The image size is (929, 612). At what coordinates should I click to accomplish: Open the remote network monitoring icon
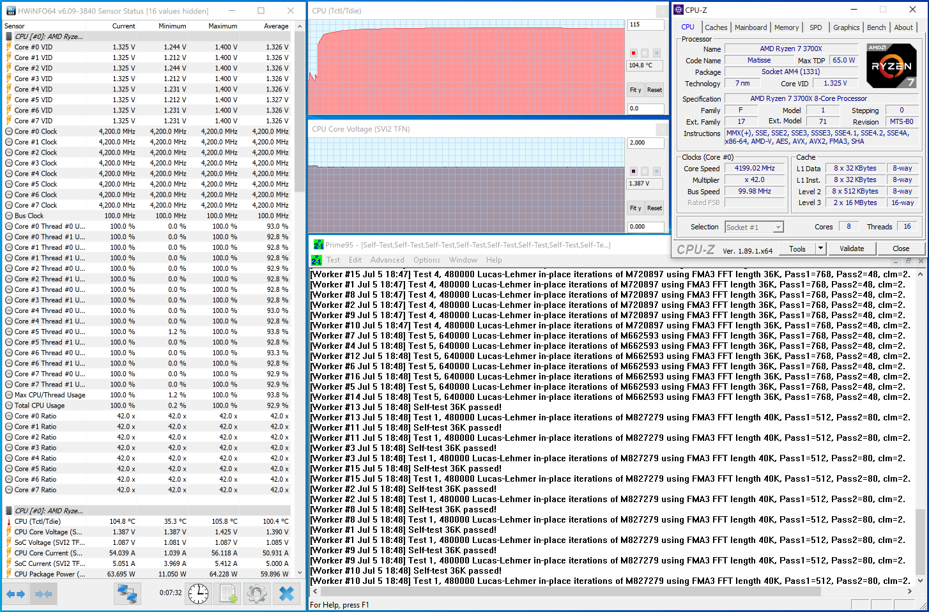click(128, 594)
